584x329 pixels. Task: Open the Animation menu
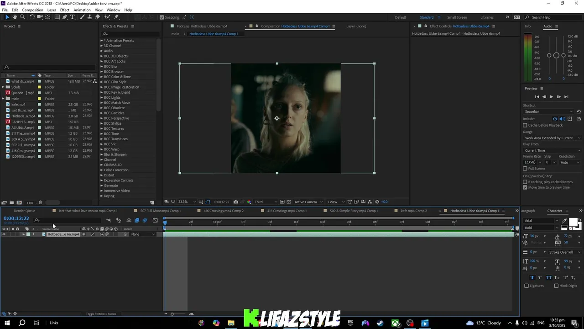coord(82,10)
